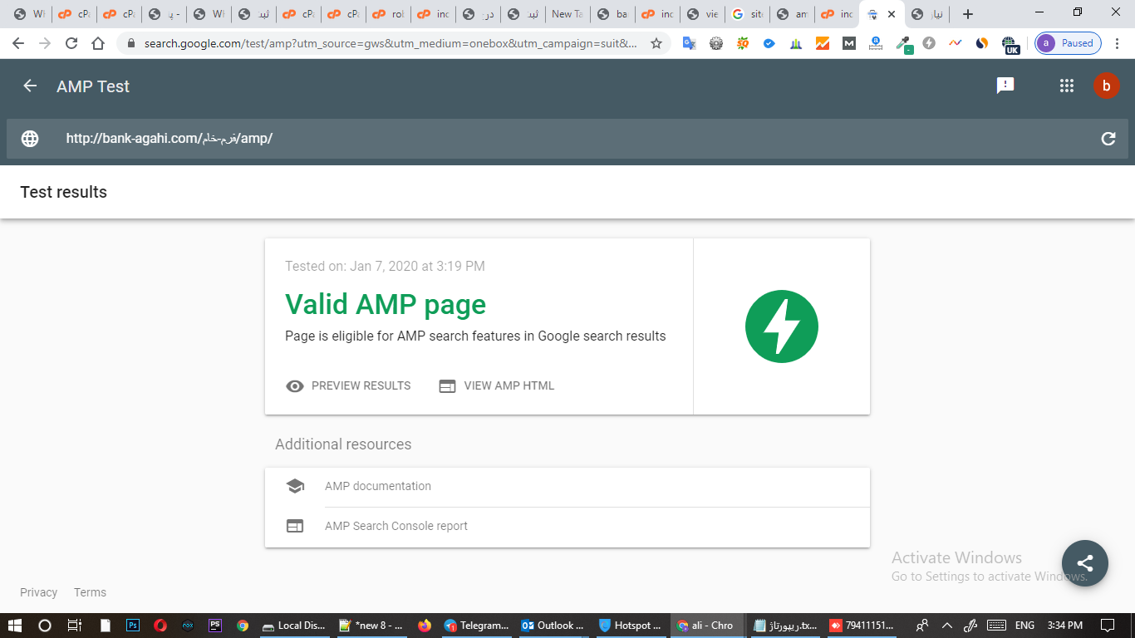Switch to the 'New Ta' browser tab
The image size is (1135, 638).
pos(567,14)
